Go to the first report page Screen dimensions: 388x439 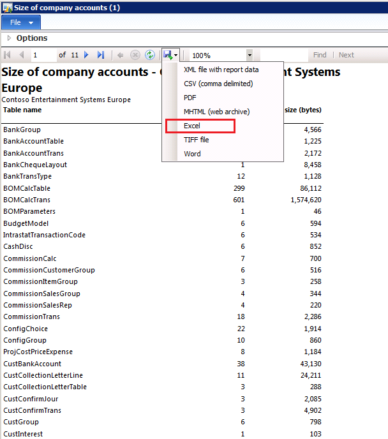(x=8, y=56)
